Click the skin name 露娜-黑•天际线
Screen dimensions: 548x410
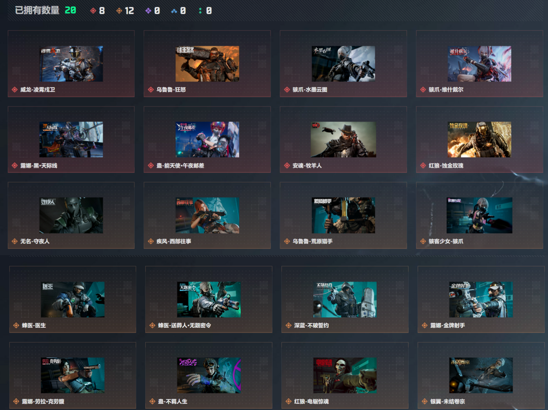pyautogui.click(x=39, y=166)
